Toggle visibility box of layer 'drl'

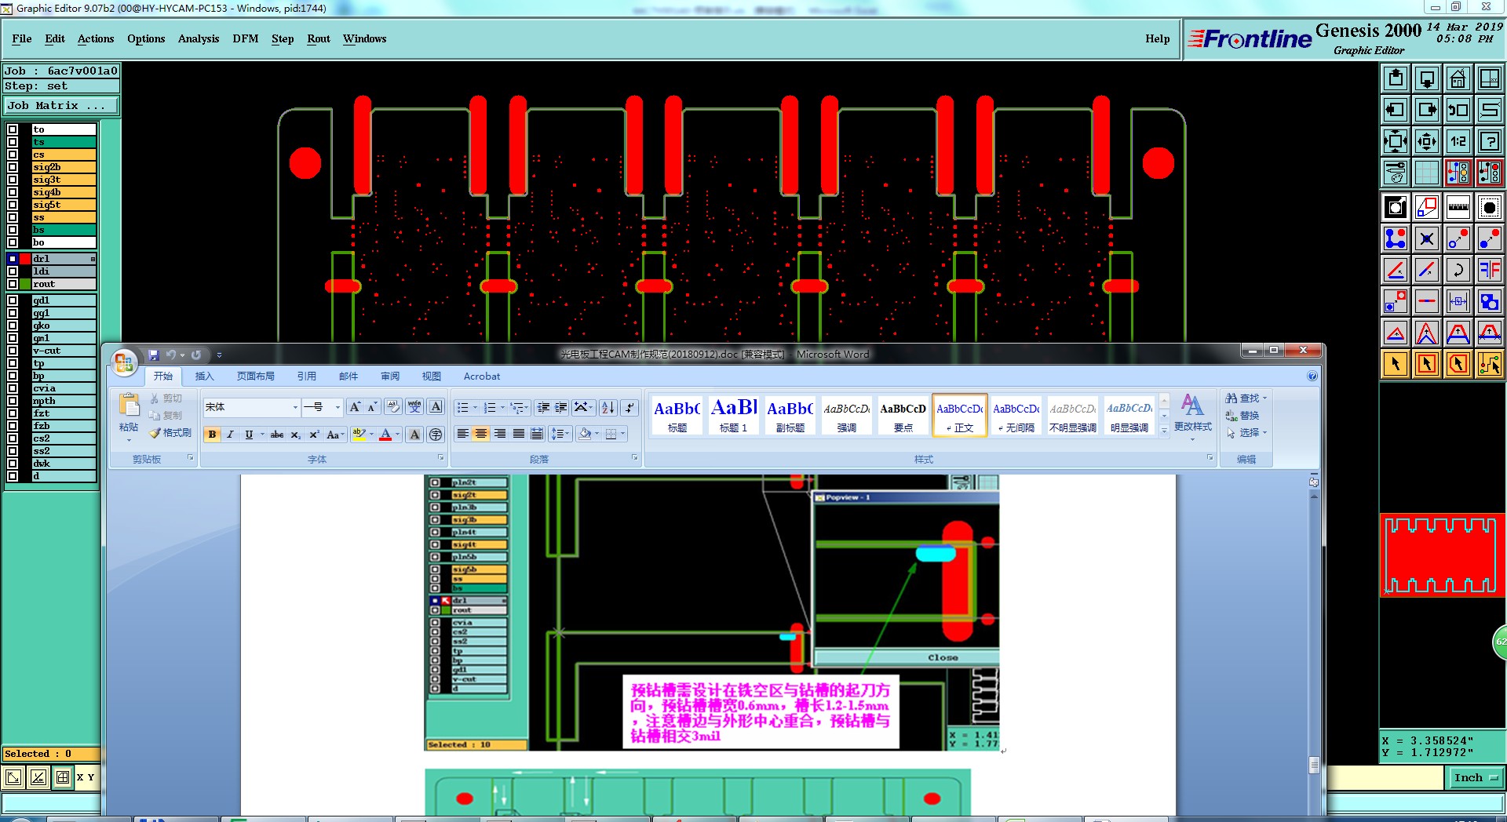coord(13,259)
